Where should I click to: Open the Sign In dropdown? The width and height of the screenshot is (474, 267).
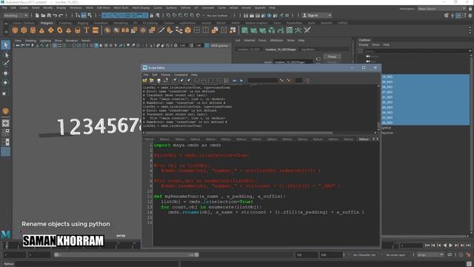(x=316, y=16)
